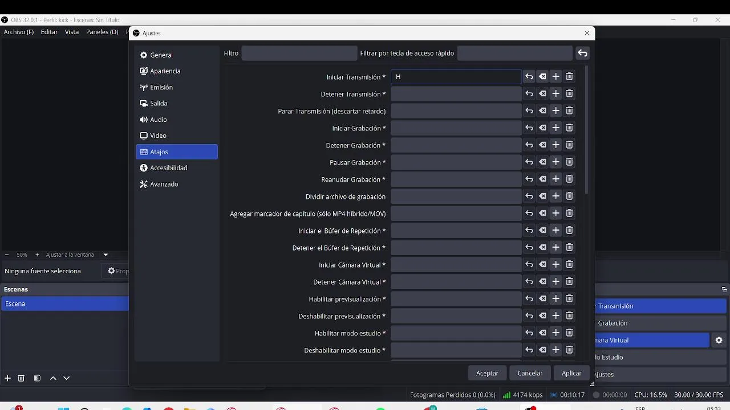
Task: Revert the Iniciar Transmisión hotkey
Action: click(529, 77)
